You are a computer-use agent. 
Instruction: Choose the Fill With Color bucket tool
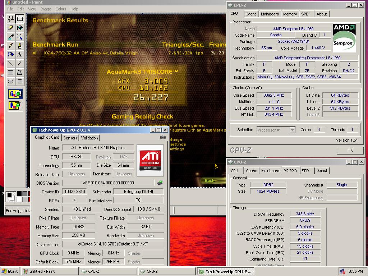pos(20,27)
